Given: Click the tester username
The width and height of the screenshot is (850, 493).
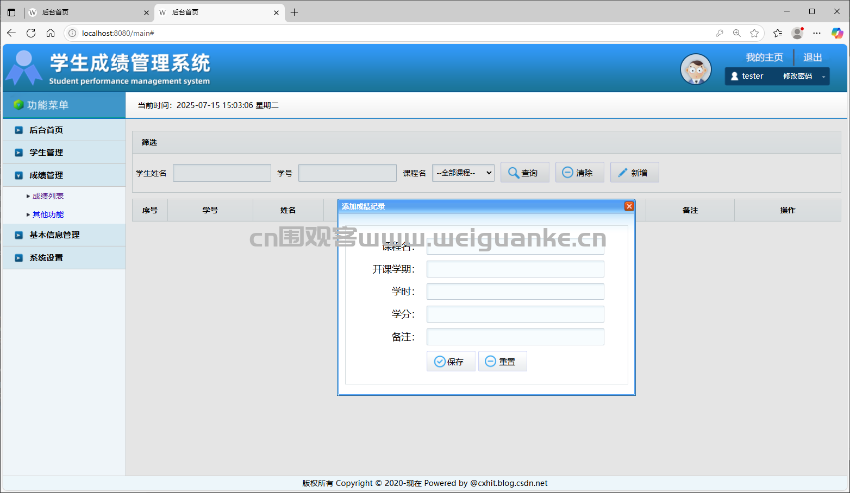Looking at the screenshot, I should pos(753,76).
